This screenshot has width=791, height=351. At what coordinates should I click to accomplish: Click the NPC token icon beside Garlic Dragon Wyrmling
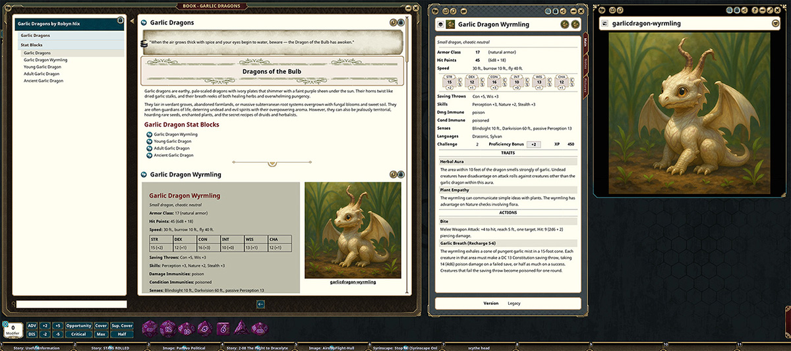pyautogui.click(x=451, y=24)
